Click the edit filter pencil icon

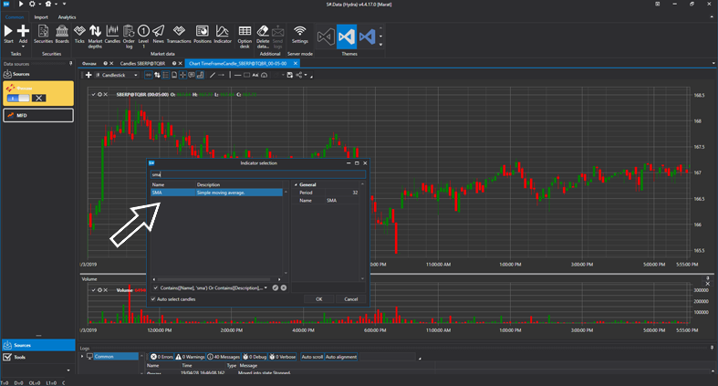276,287
